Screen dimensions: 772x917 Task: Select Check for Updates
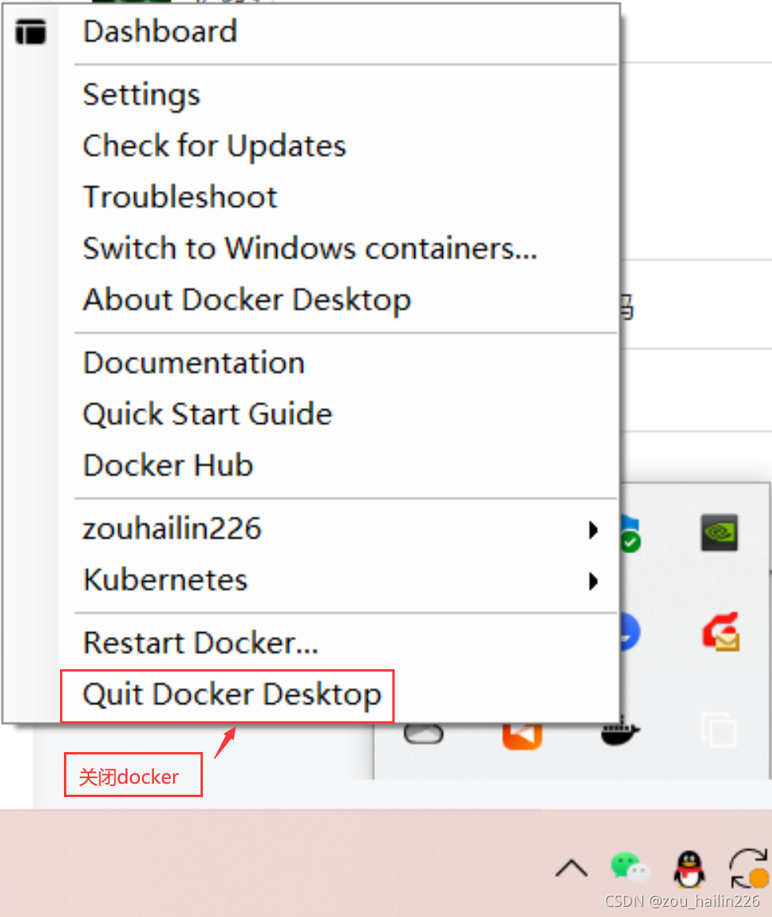215,146
